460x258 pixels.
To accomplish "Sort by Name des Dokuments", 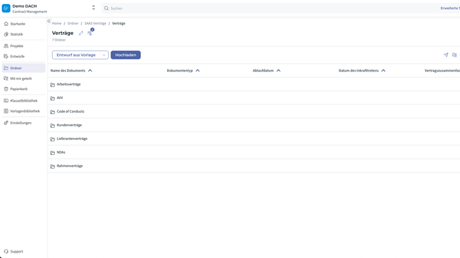I will 71,70.
